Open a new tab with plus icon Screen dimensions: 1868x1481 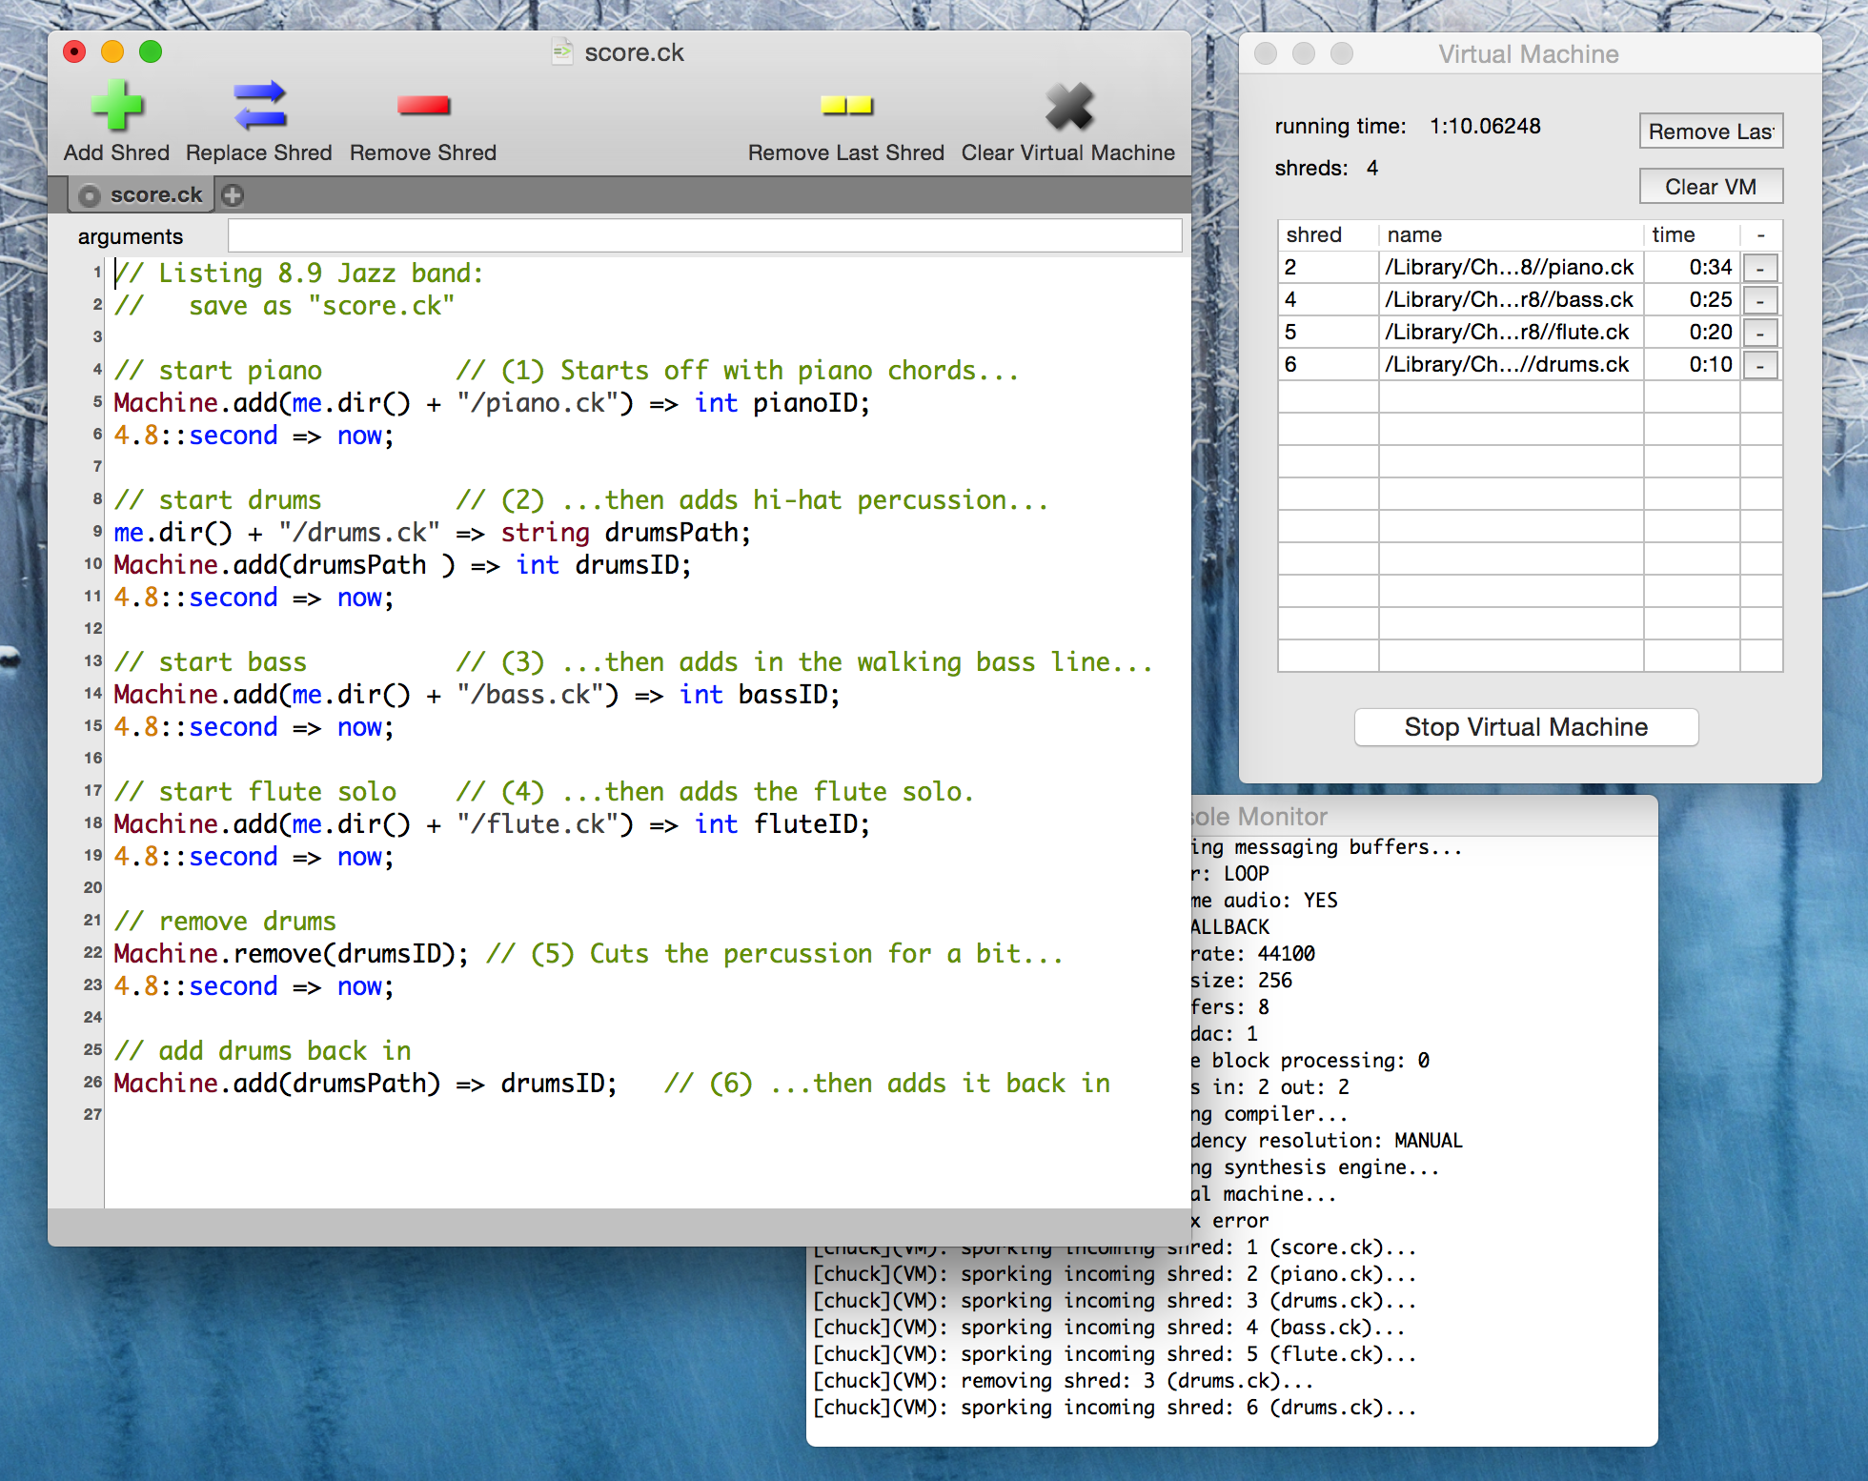(233, 195)
